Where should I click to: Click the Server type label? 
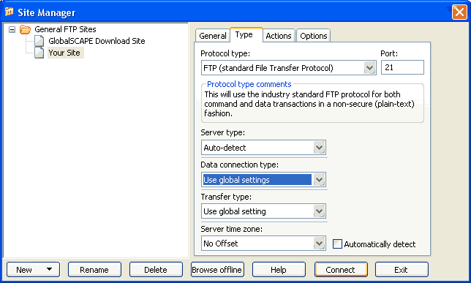(x=222, y=132)
